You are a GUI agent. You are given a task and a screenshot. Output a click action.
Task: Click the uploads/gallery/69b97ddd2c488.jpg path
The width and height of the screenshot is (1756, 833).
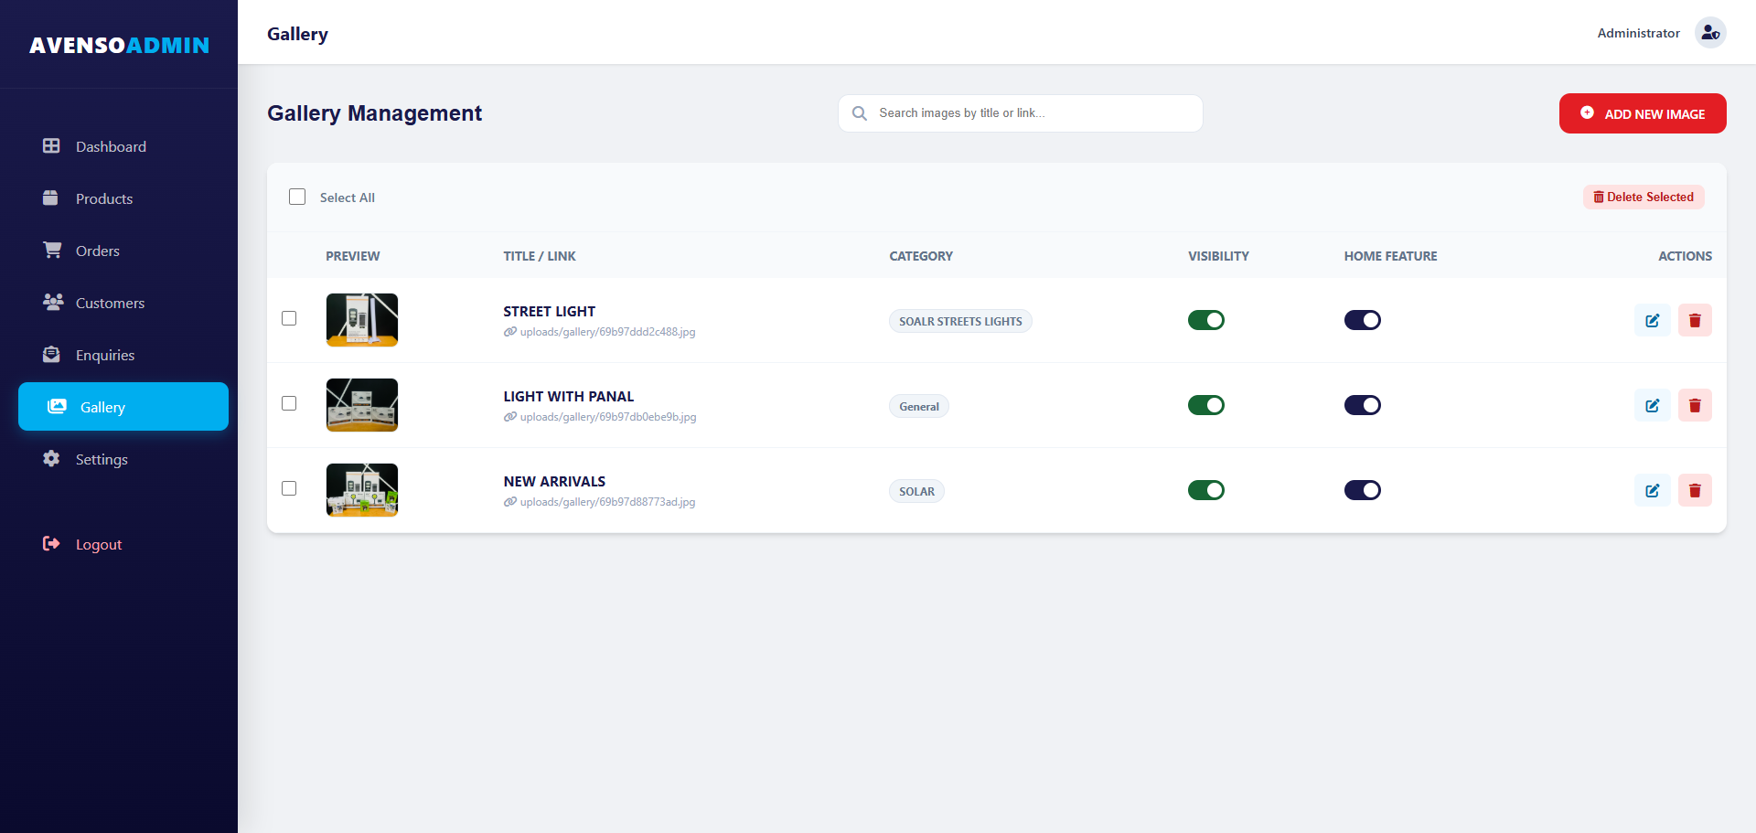click(x=607, y=332)
